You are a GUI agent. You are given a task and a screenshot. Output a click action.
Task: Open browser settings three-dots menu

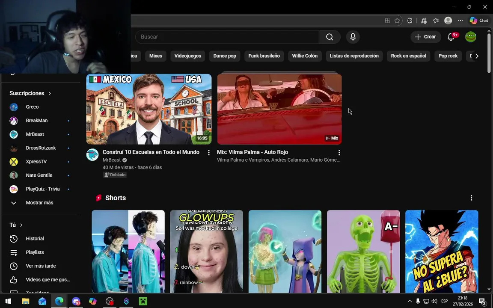460,21
